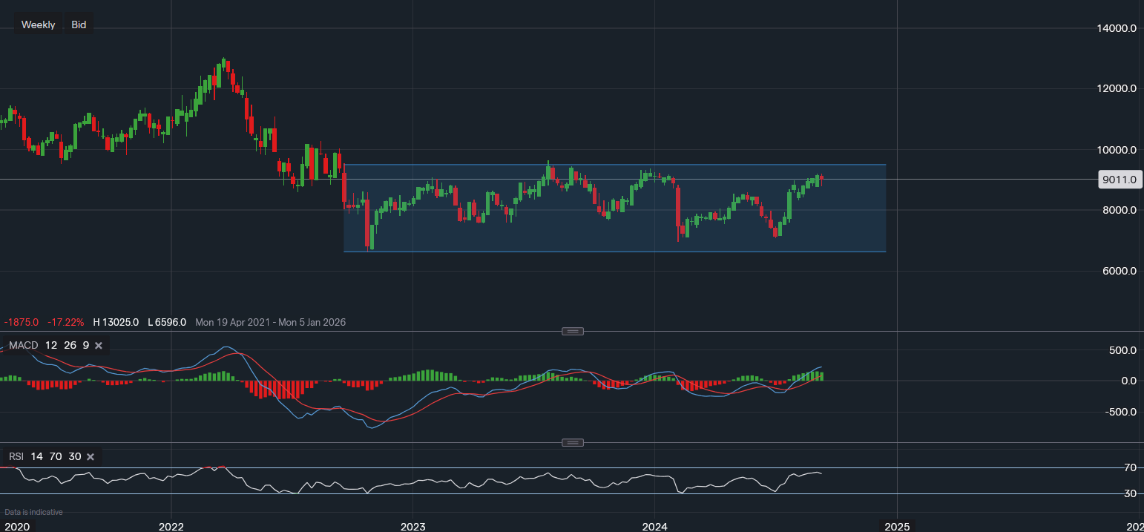Viewport: 1144px width, 532px height.
Task: Select the RSI oversold level 30
Action: [74, 456]
